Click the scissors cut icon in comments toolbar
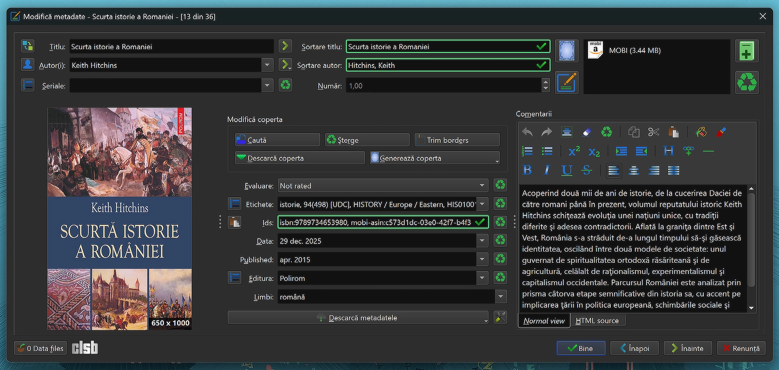This screenshot has height=370, width=779. (654, 132)
